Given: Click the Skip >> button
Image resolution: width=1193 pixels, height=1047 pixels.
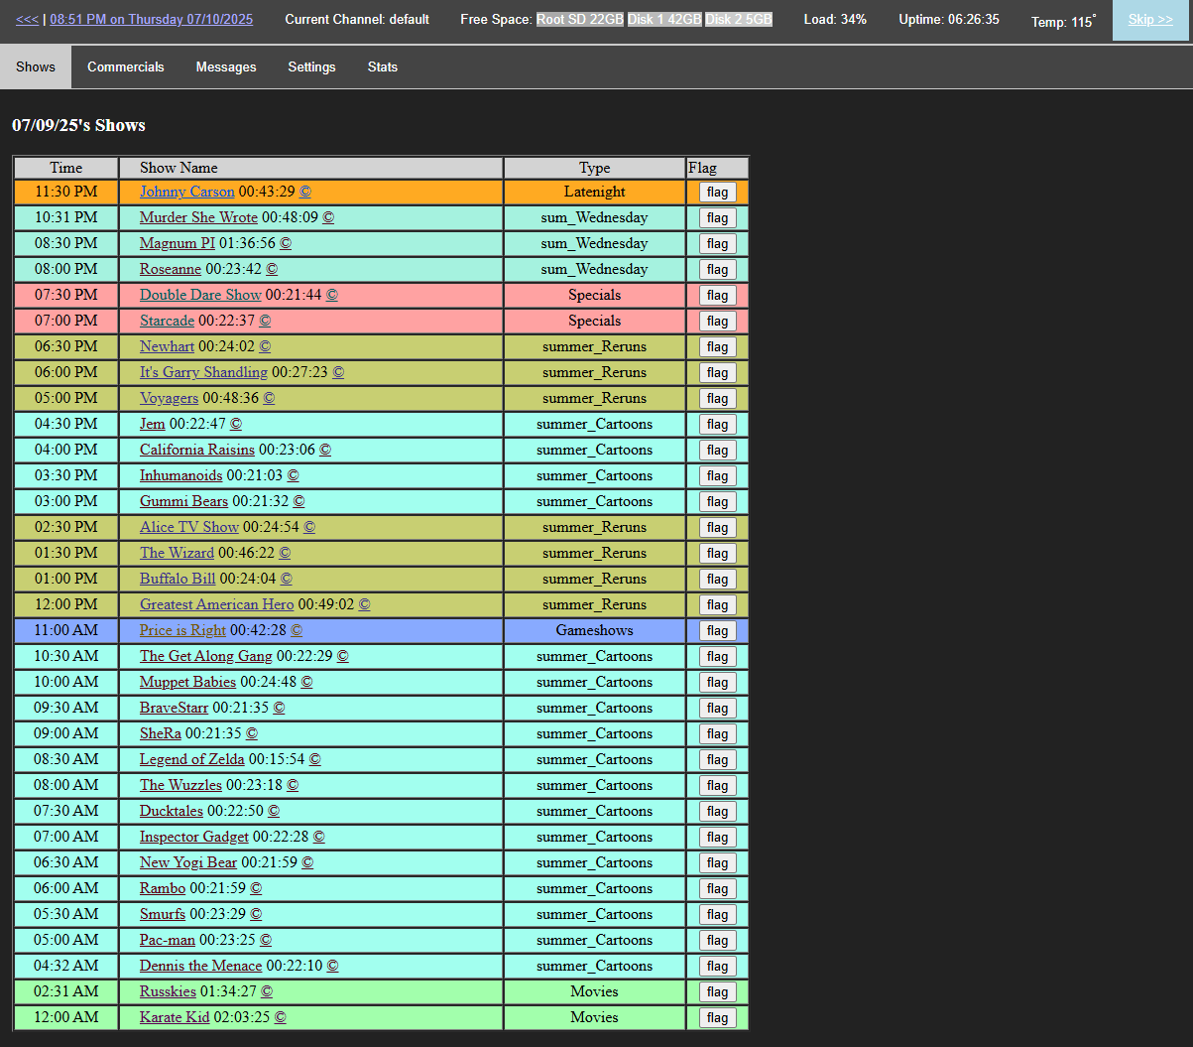Looking at the screenshot, I should click(x=1150, y=20).
